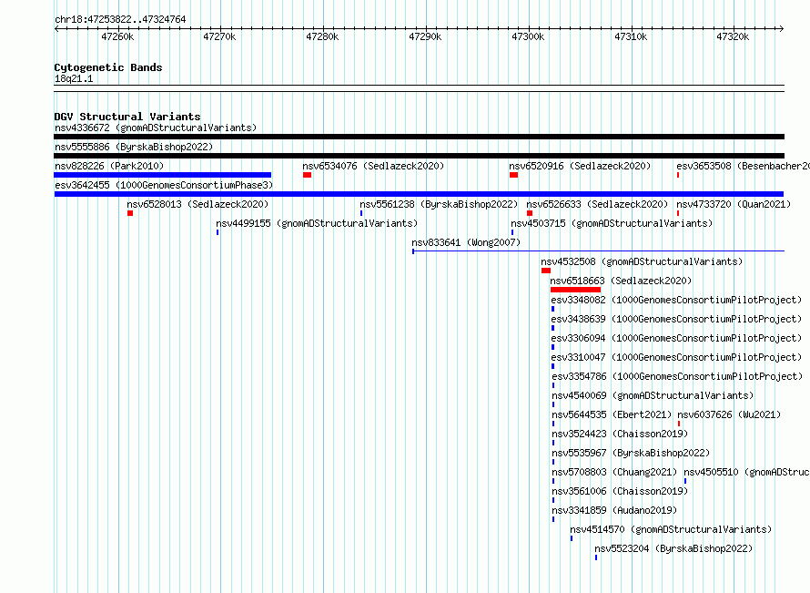Select the nsv833641 (Wong2007) label
The width and height of the screenshot is (810, 593).
point(466,242)
